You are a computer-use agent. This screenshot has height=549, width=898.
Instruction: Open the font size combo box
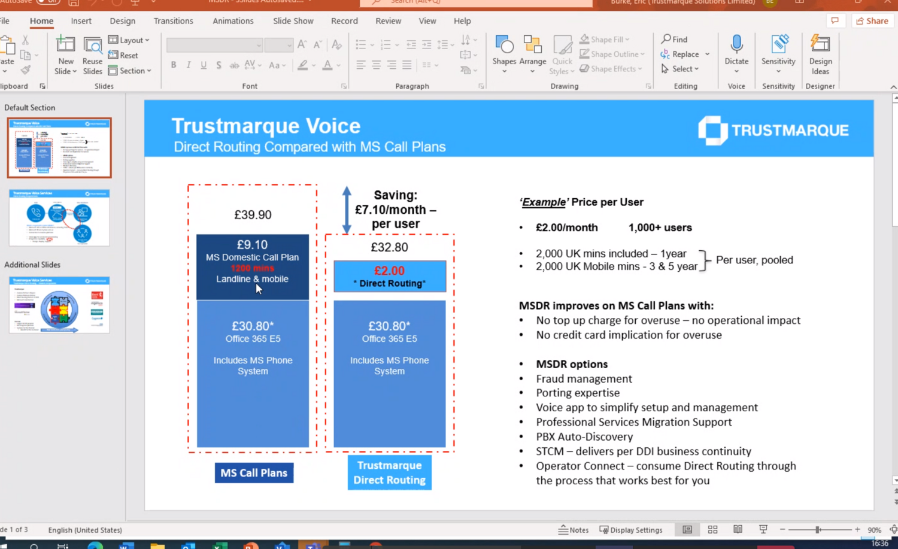coord(278,45)
